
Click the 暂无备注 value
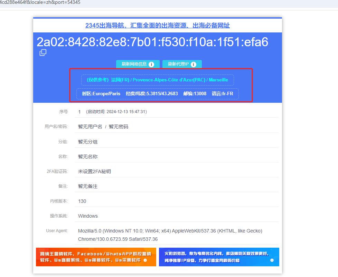(x=88, y=186)
